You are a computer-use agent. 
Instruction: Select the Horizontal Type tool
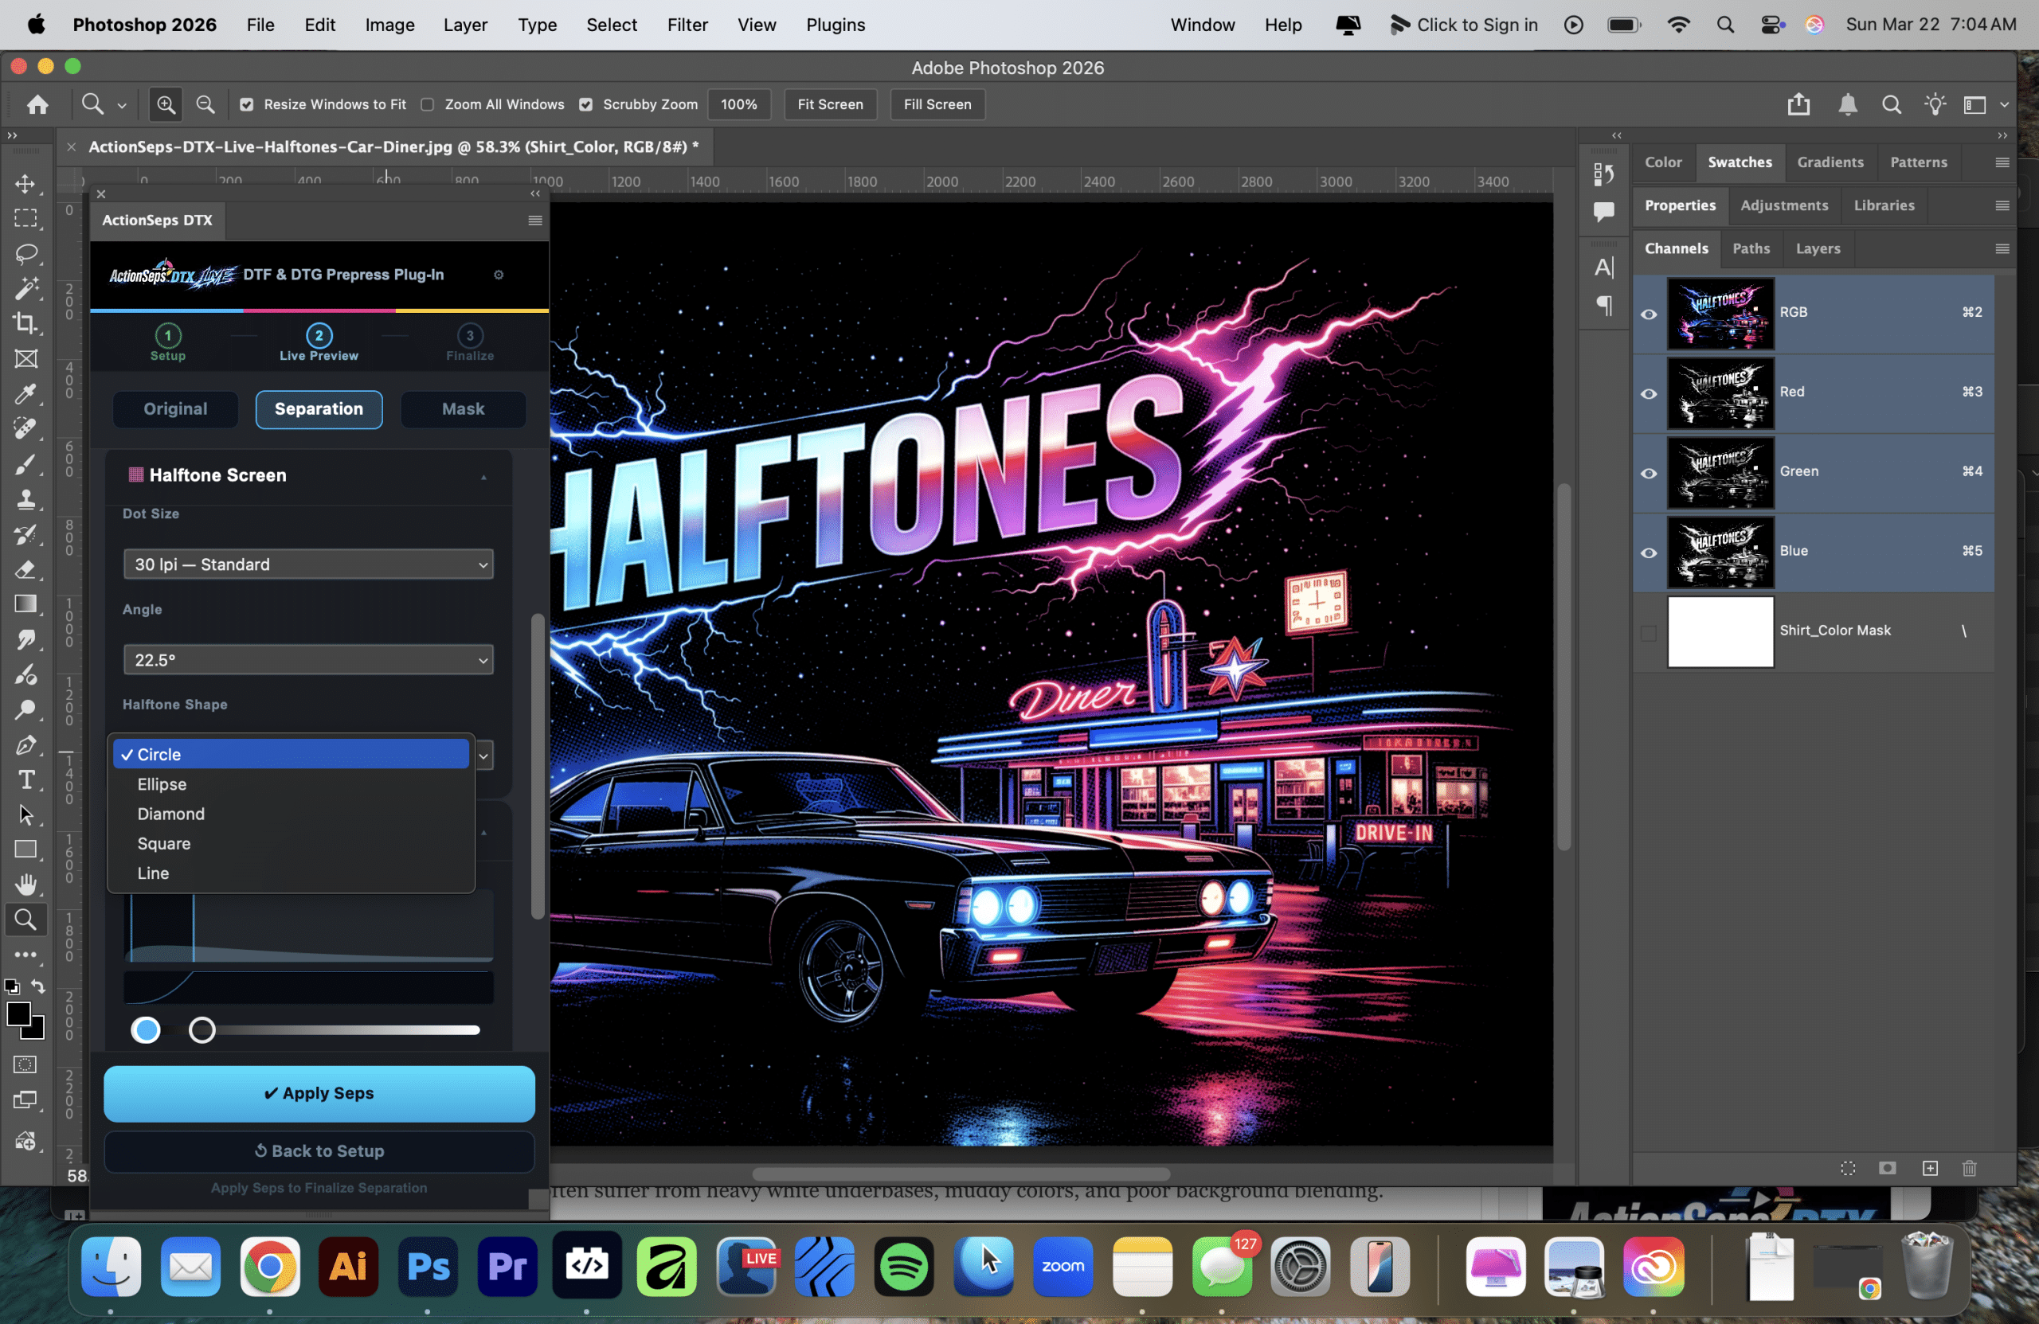click(x=25, y=779)
